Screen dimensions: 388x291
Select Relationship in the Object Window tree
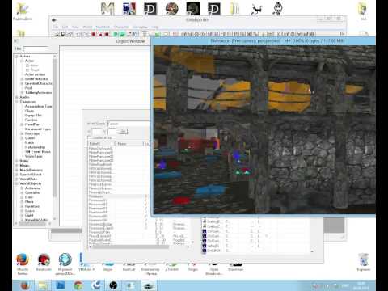click(35, 147)
